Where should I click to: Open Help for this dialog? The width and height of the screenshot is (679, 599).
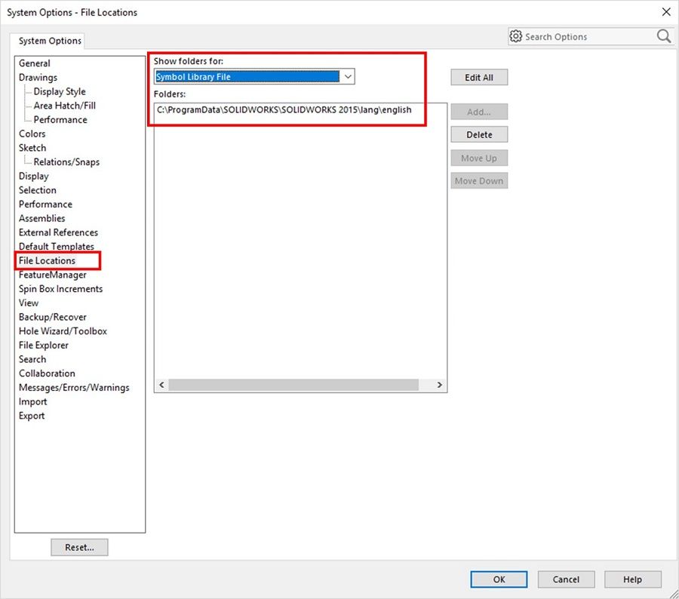coord(632,579)
